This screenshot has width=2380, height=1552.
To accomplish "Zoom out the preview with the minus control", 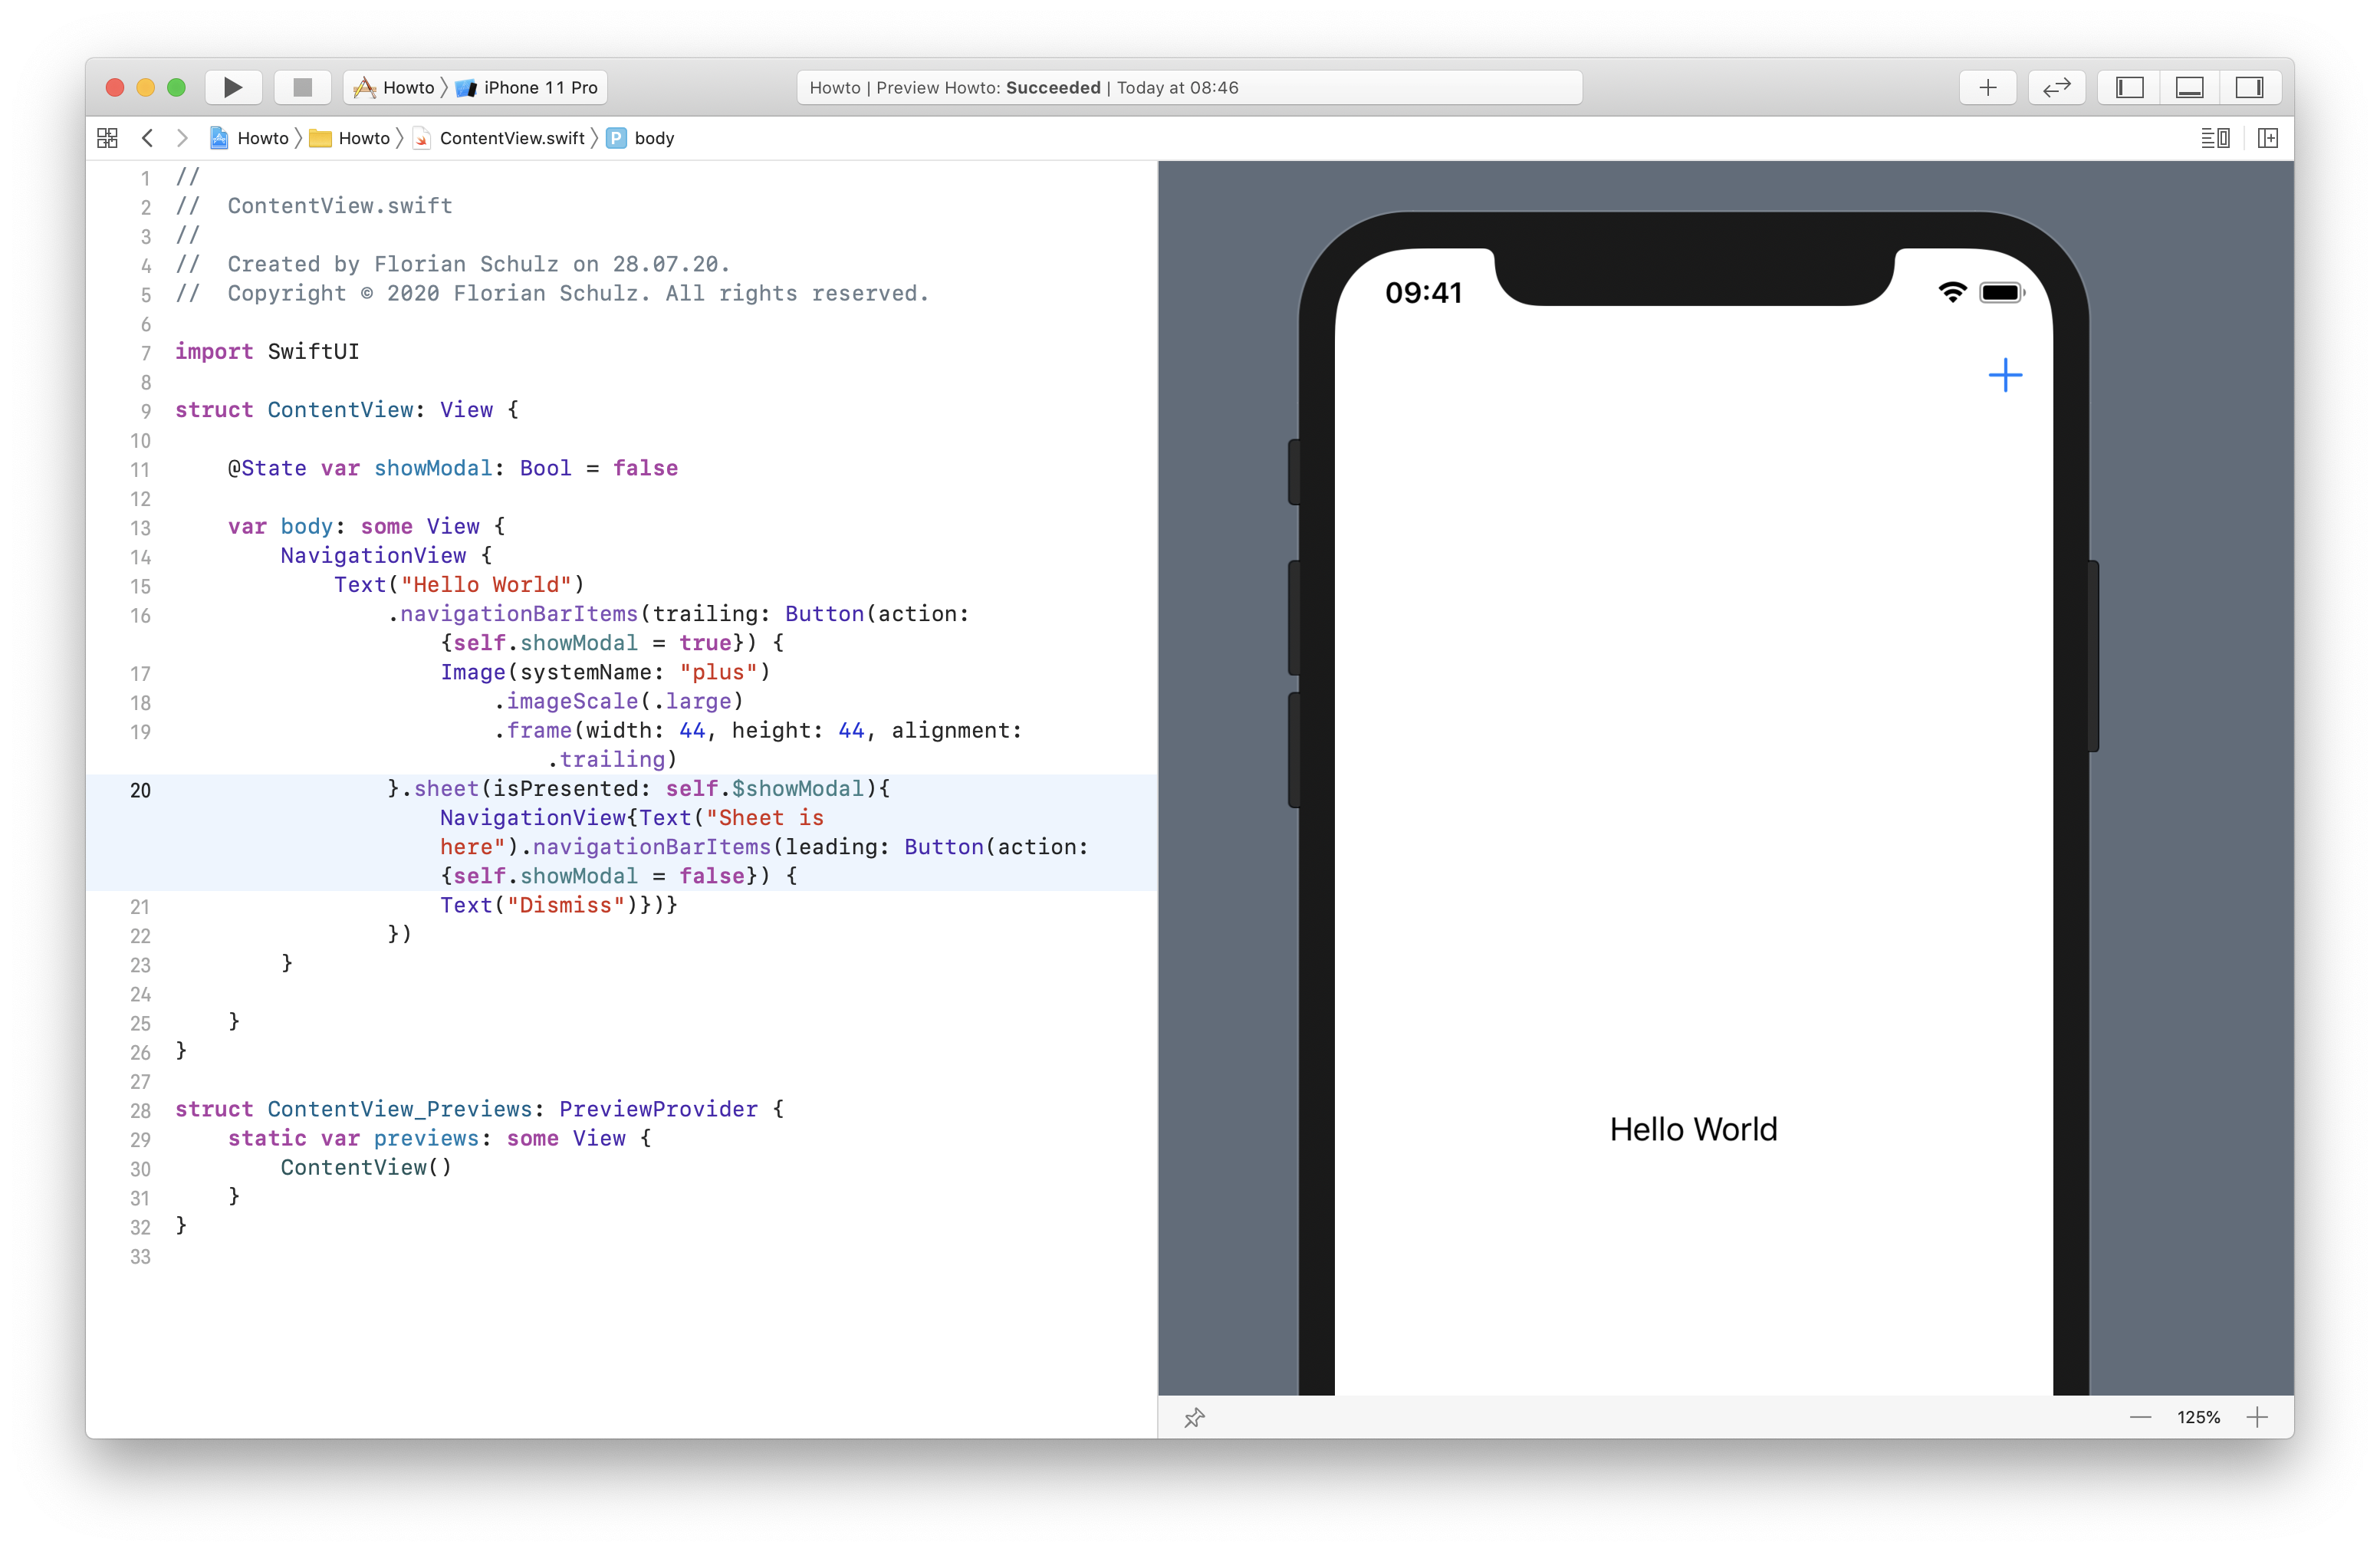I will (x=2140, y=1417).
